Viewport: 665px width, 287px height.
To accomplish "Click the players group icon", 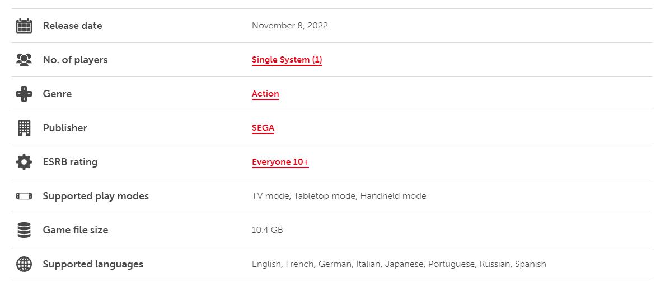I will pos(24,60).
